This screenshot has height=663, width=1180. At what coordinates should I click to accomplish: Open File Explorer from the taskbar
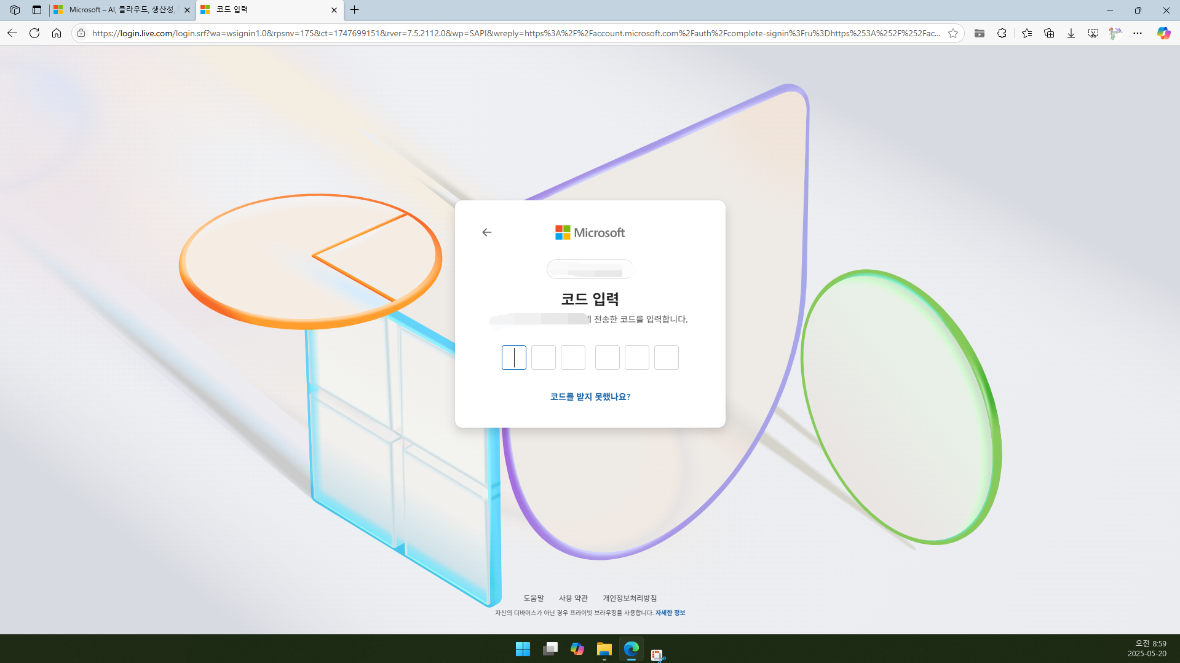click(604, 649)
